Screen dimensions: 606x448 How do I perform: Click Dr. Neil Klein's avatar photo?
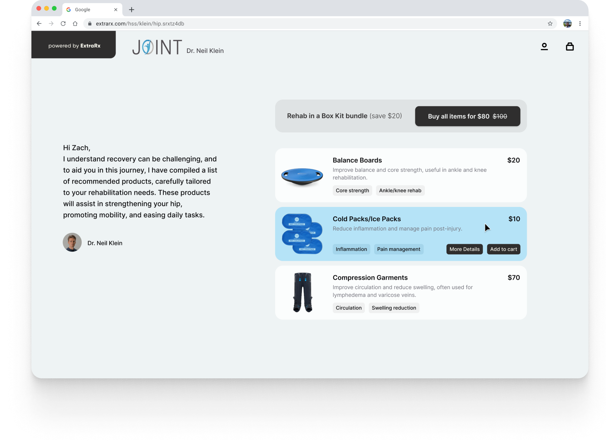72,242
